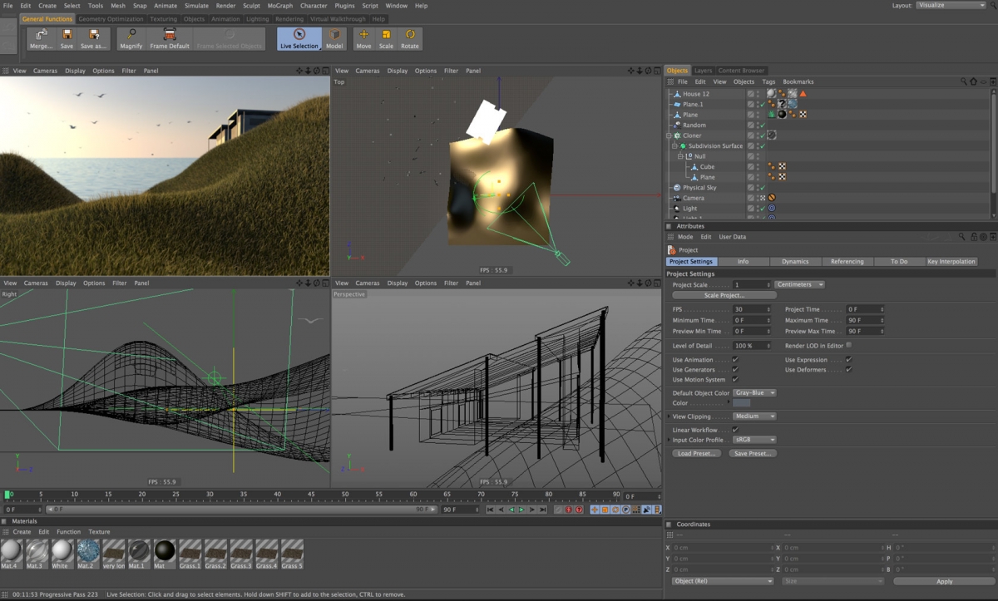Open the Layout Visualize dropdown
This screenshot has width=998, height=601.
951,5
